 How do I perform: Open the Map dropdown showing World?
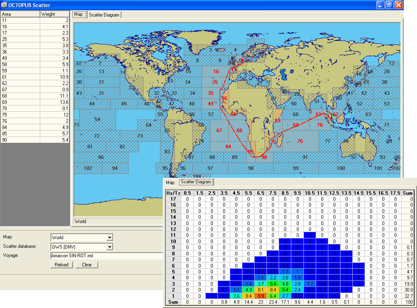(x=110, y=238)
